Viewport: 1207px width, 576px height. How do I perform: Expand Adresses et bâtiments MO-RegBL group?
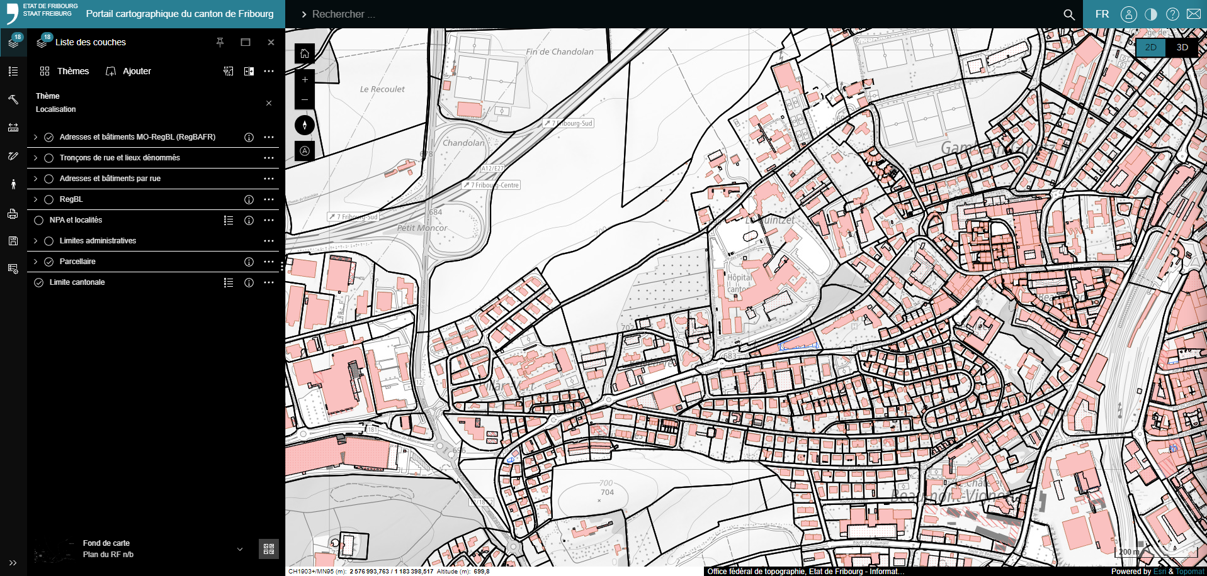tap(35, 137)
